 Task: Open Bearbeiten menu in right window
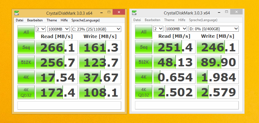(153, 20)
